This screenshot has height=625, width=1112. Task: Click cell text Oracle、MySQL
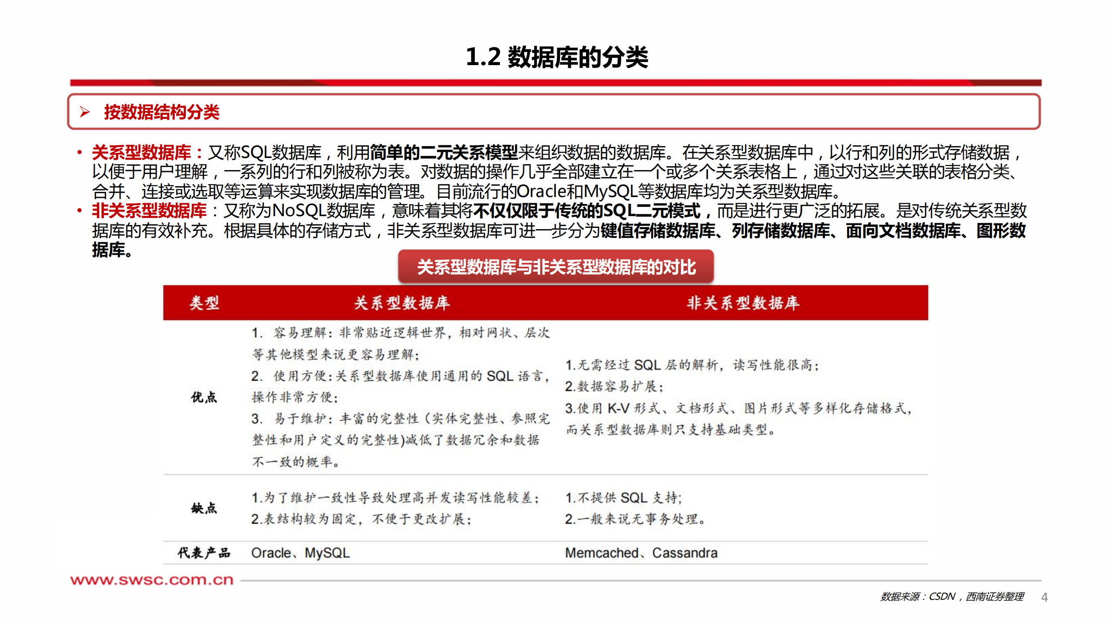pyautogui.click(x=301, y=553)
